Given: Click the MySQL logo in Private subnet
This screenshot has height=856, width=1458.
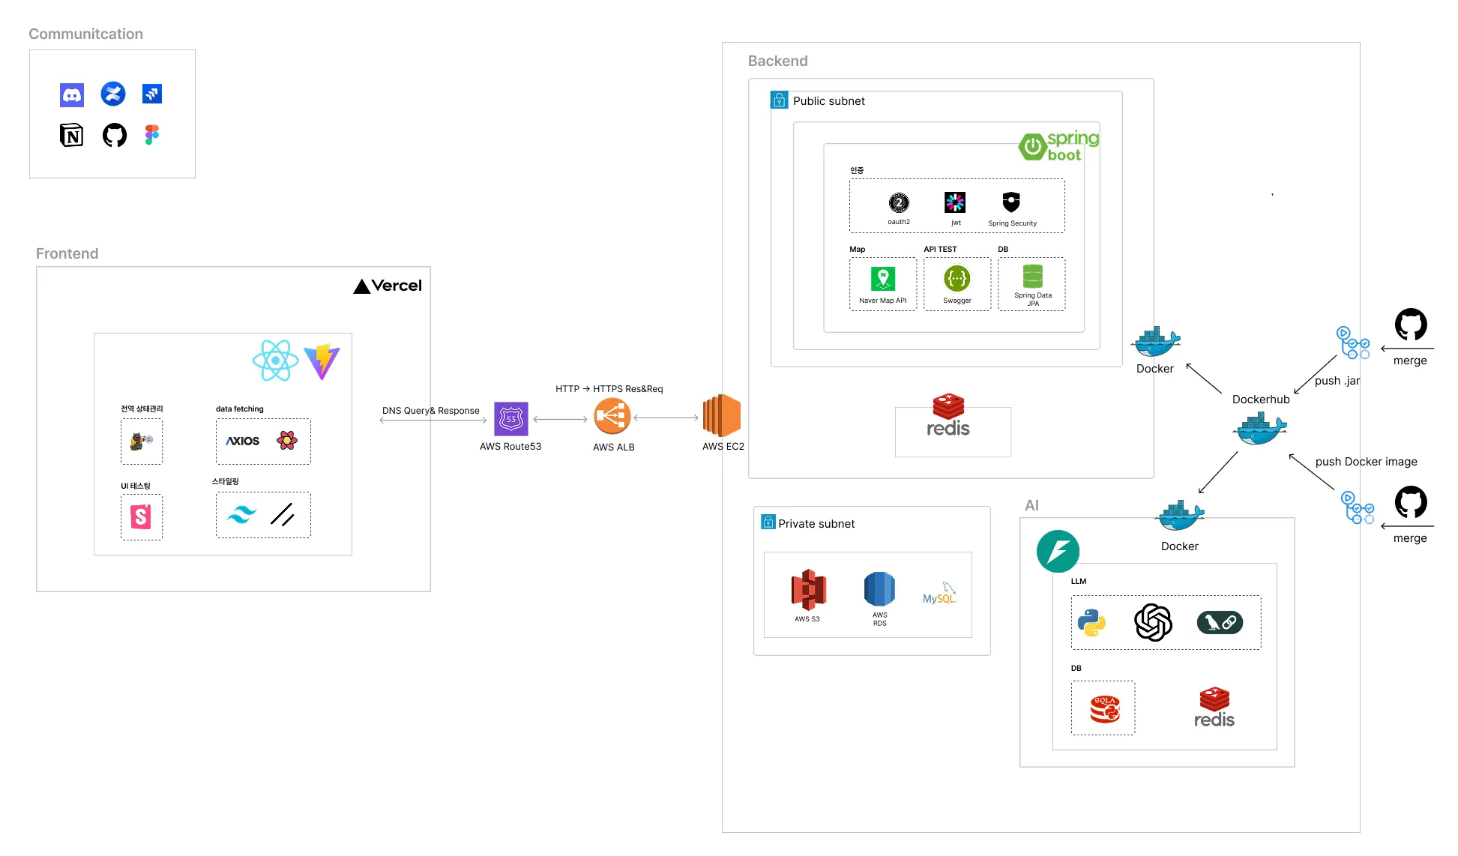Looking at the screenshot, I should [x=940, y=594].
